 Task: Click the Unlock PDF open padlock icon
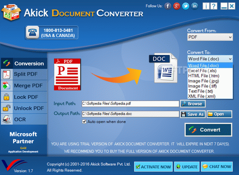(6, 108)
